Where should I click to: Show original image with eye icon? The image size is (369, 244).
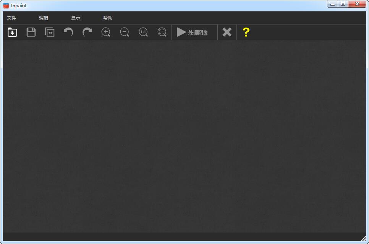click(x=50, y=32)
